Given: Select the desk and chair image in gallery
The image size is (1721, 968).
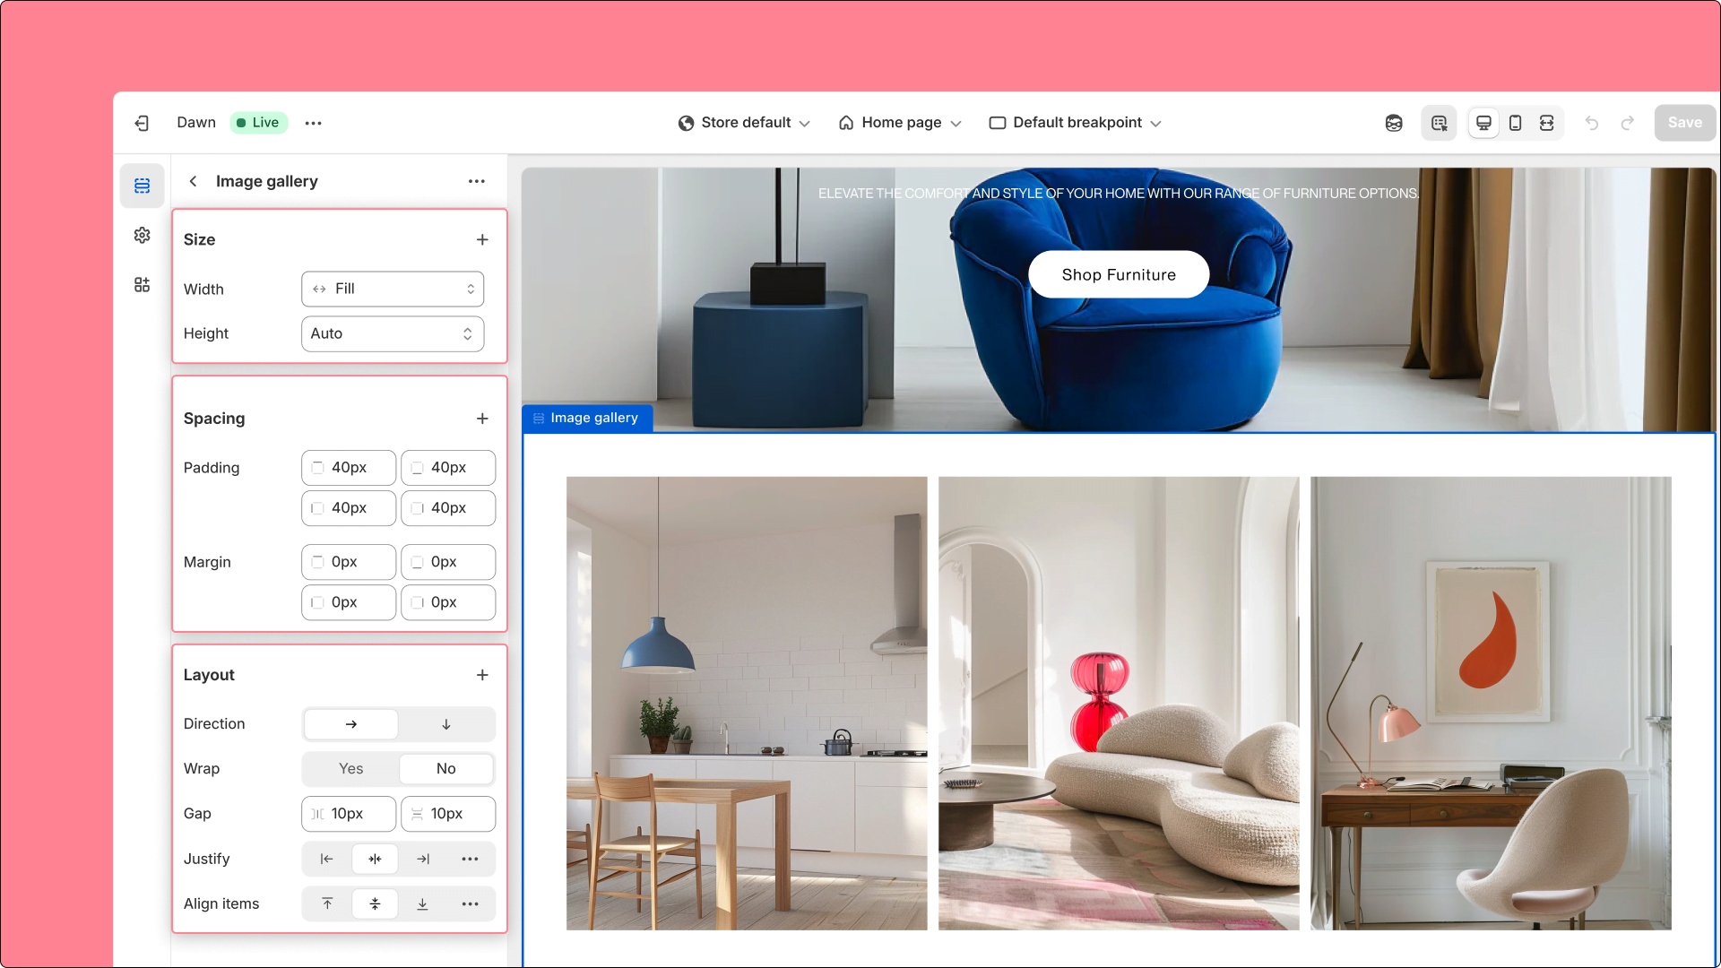Looking at the screenshot, I should [x=1491, y=703].
